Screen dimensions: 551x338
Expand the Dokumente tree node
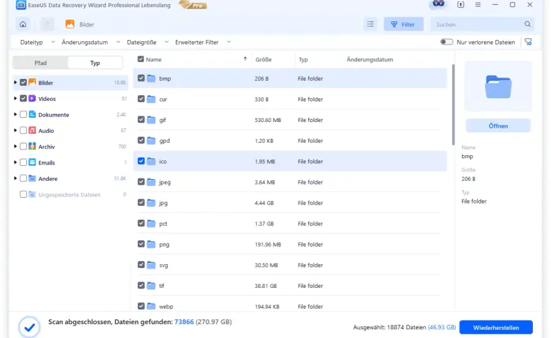tap(15, 114)
